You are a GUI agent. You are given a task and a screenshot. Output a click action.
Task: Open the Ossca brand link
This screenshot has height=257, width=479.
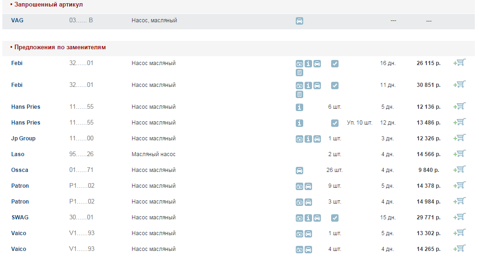click(20, 170)
